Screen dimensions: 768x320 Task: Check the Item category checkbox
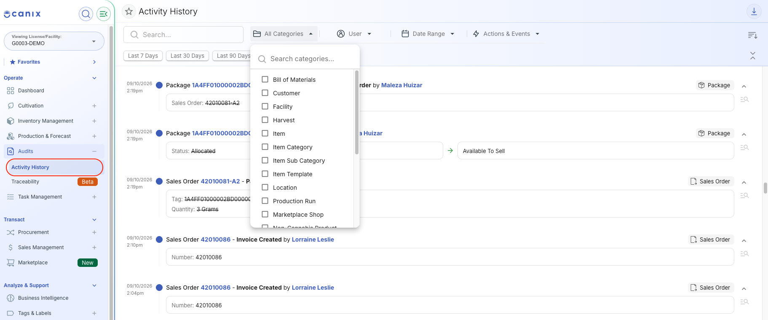point(265,133)
